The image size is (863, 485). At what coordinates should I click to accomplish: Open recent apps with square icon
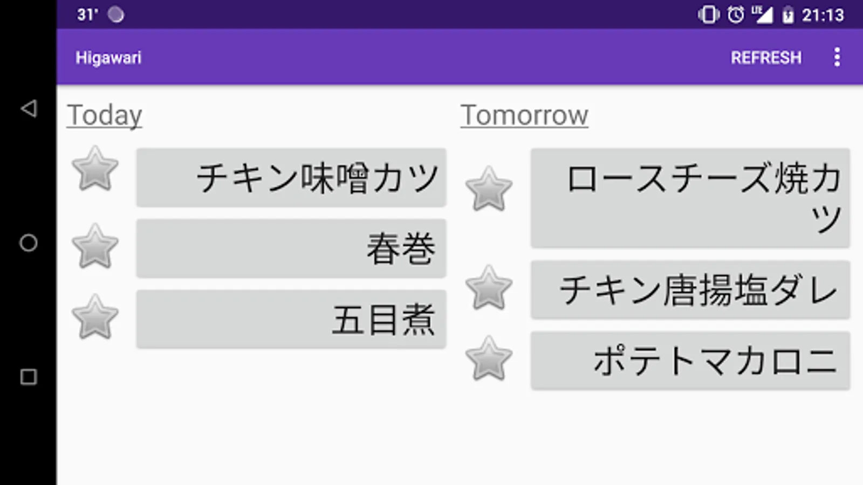pos(29,377)
